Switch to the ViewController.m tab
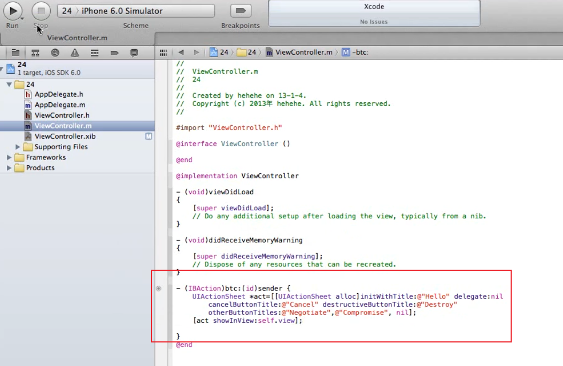The image size is (563, 366). 77,37
